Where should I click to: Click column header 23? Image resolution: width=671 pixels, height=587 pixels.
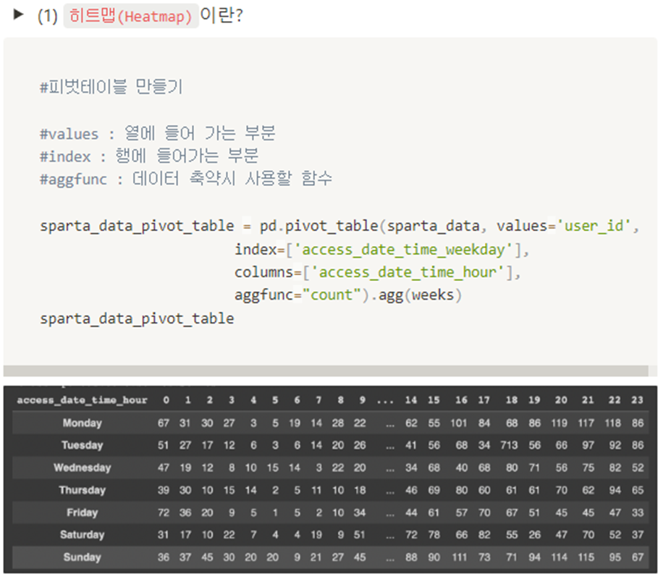click(637, 400)
